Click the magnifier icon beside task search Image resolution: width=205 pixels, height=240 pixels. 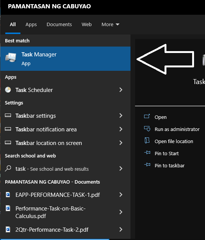8,168
